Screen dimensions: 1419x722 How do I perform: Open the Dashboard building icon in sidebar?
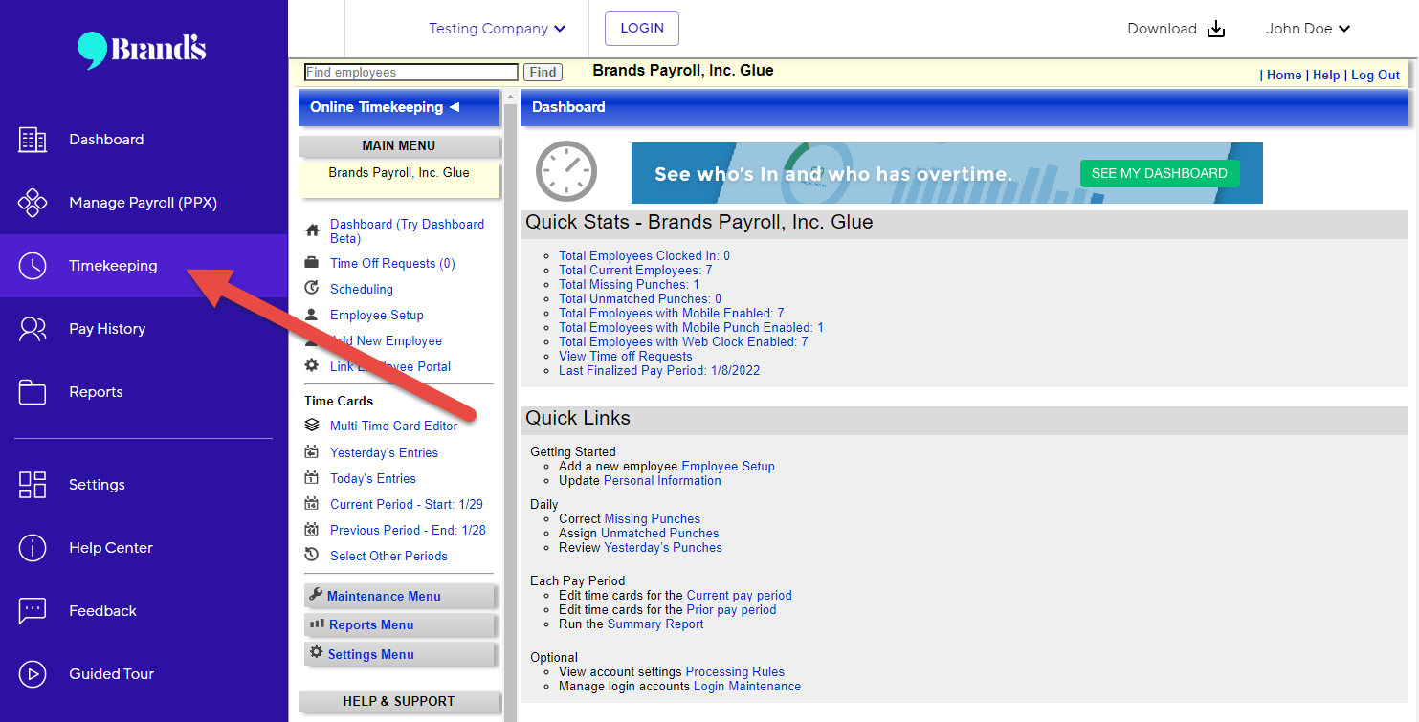33,140
